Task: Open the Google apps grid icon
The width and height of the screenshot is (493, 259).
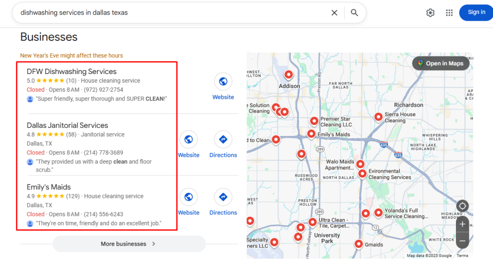Action: click(449, 12)
